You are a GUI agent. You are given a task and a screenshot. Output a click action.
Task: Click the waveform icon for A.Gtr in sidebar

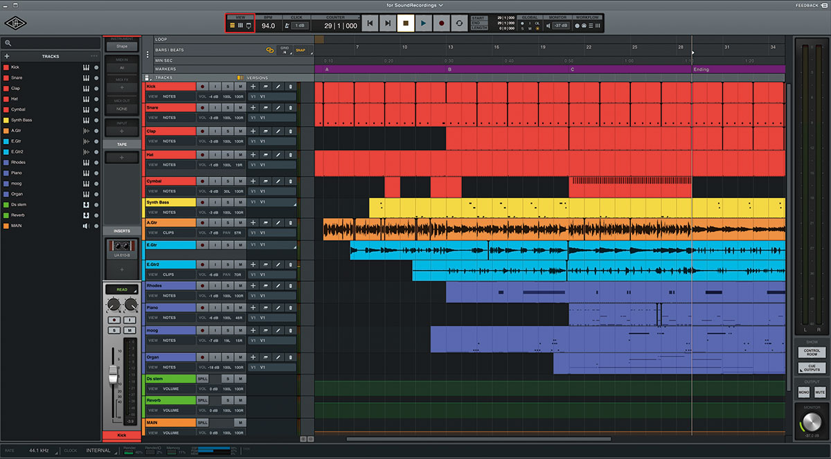click(x=87, y=130)
